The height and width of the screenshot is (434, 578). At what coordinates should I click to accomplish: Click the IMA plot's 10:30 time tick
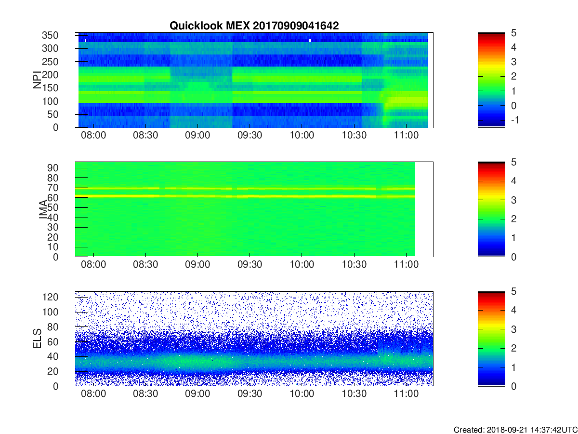point(354,265)
